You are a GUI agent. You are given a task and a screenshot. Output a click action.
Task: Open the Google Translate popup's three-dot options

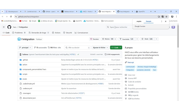click(x=162, y=21)
